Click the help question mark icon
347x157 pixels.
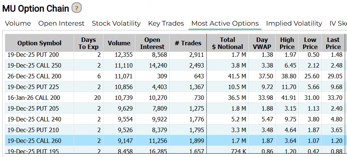click(x=77, y=8)
